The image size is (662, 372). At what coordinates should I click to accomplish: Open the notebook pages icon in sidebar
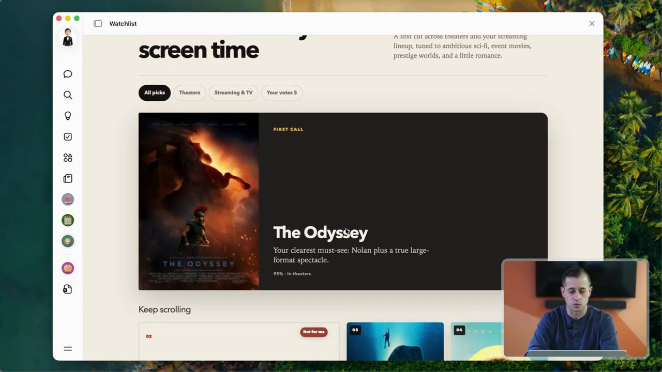68,179
